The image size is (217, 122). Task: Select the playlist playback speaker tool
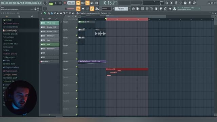coord(73,13)
